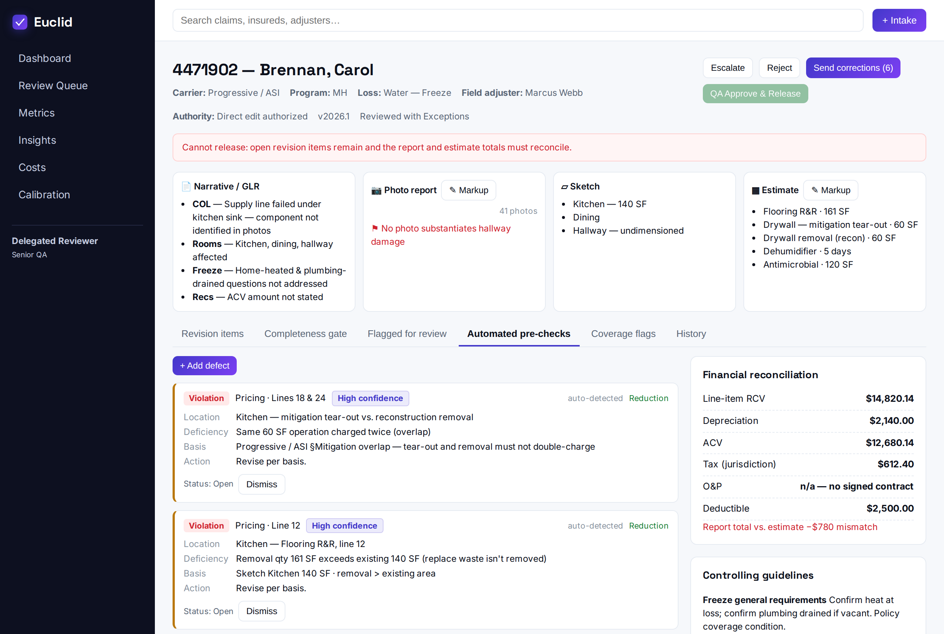Click the Recs — ACV amount not stated bullet
Screen dimensions: 944x634
[257, 297]
